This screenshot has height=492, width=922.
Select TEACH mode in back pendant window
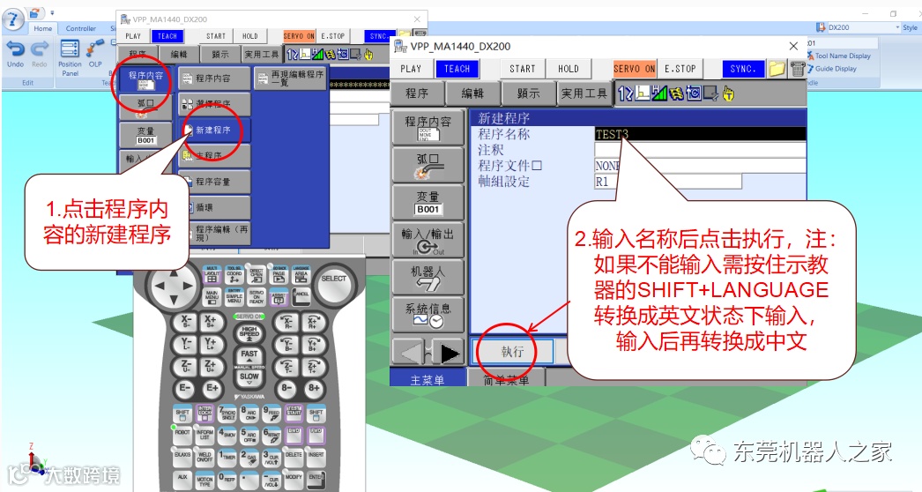coord(167,36)
